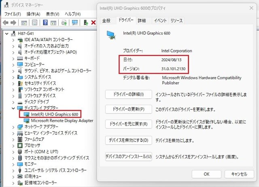Expand 記憶域コントローラー category

click(13, 183)
